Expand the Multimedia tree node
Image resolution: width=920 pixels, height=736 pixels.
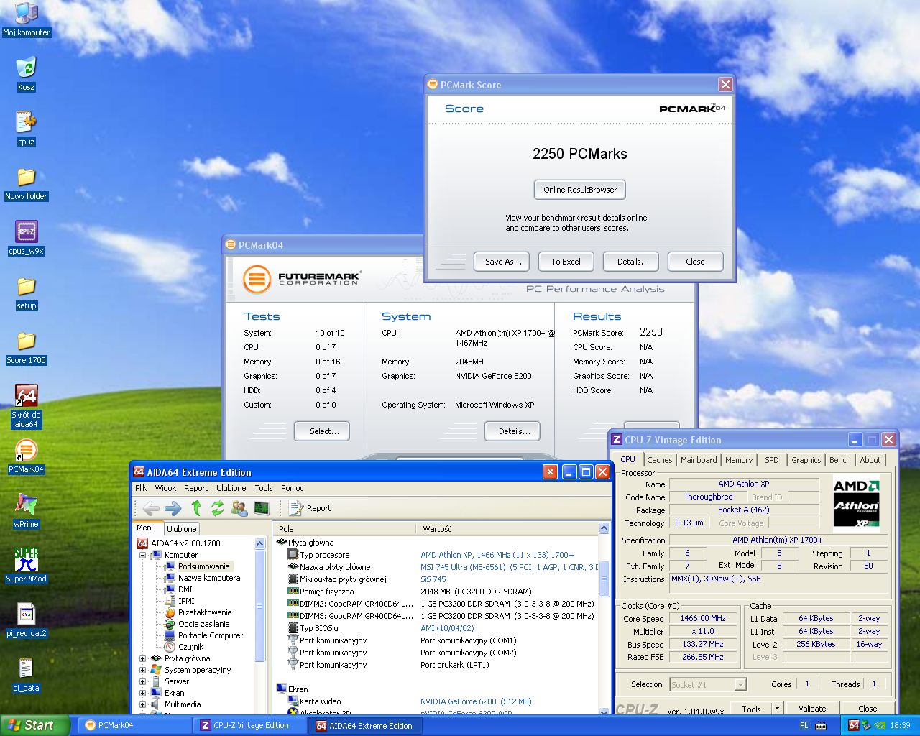pos(142,704)
